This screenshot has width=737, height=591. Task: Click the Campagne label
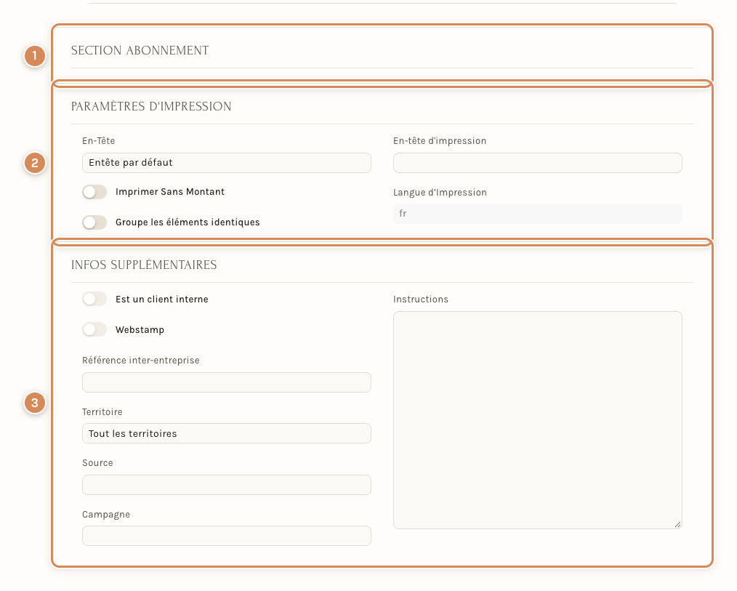(106, 515)
